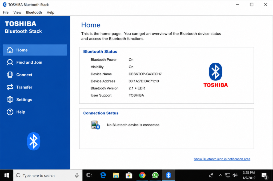Click device address 00:1A:7D:DA:71:13
273x181 pixels.
click(x=144, y=81)
